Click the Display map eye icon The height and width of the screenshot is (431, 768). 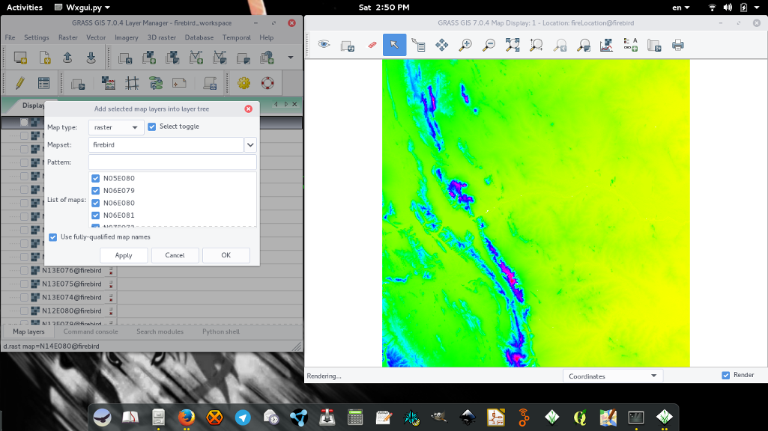[x=324, y=45]
